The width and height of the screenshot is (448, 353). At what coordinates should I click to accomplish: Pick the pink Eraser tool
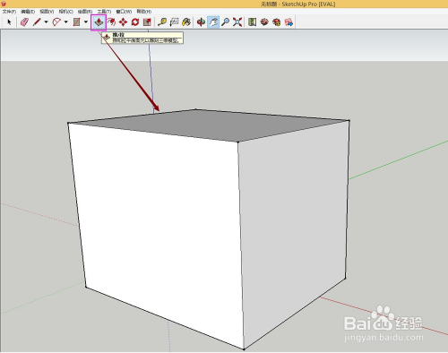click(x=24, y=22)
